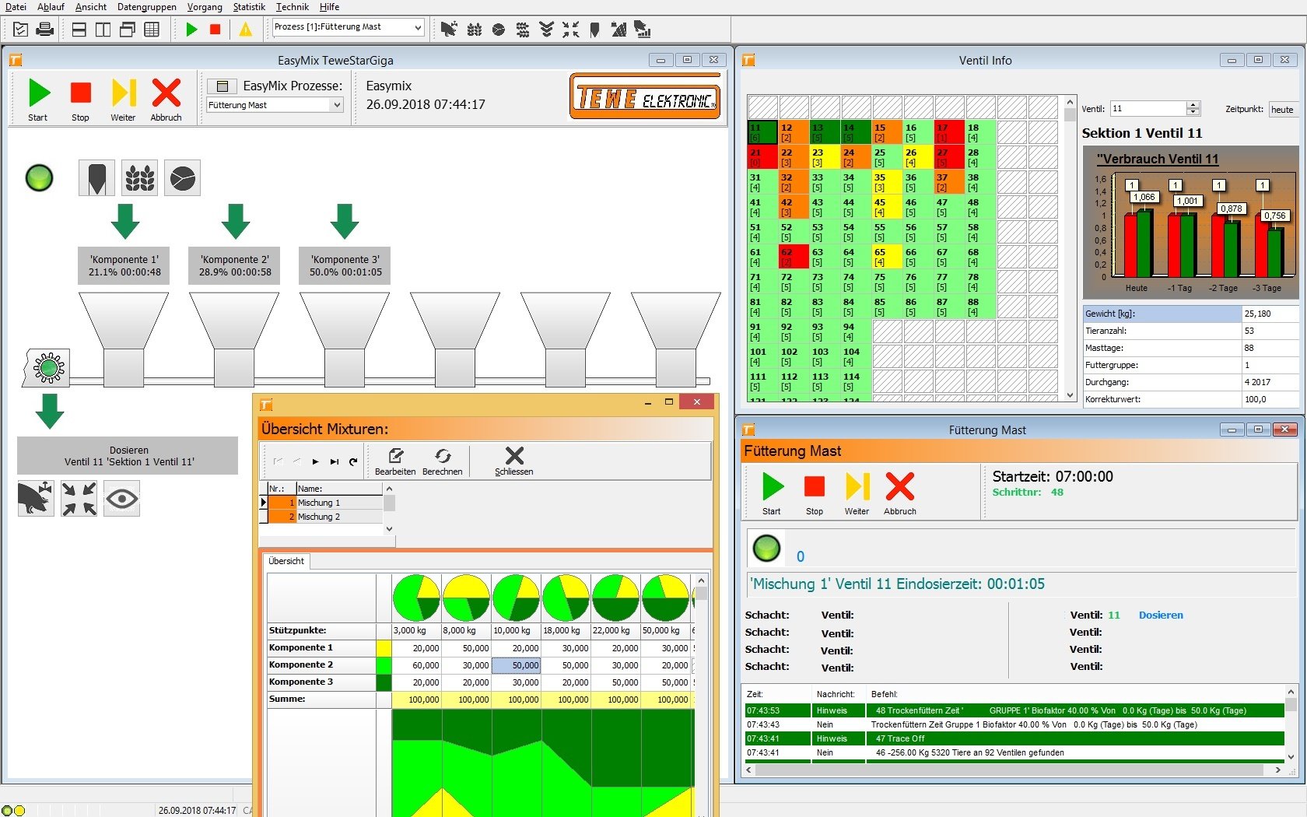Click the yellow Komponente 1 color swatch
This screenshot has height=817, width=1307.
[384, 648]
